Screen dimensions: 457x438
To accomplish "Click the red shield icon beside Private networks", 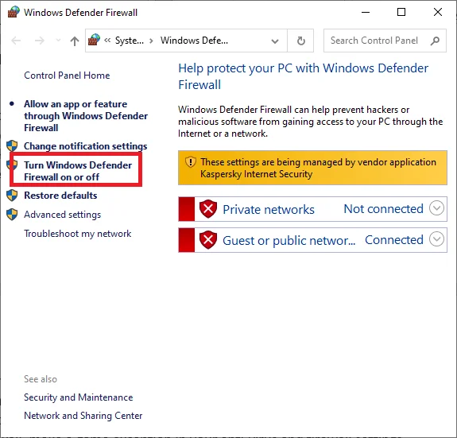I will click(x=208, y=209).
